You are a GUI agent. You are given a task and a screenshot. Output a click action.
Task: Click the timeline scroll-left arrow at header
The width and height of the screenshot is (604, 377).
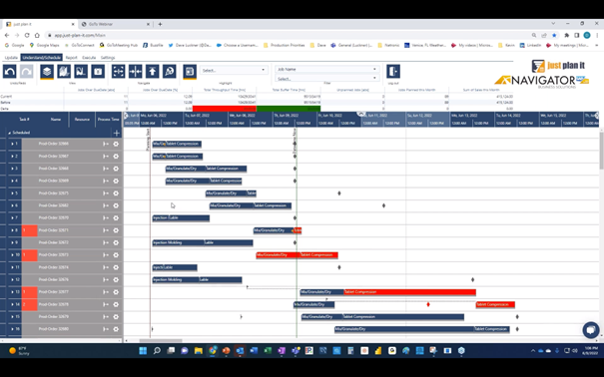point(126,116)
